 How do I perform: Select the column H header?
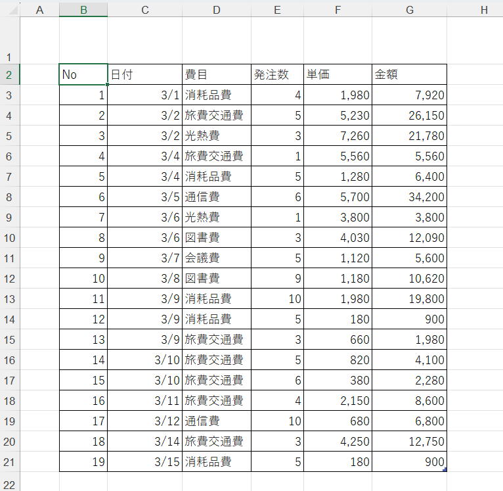484,9
